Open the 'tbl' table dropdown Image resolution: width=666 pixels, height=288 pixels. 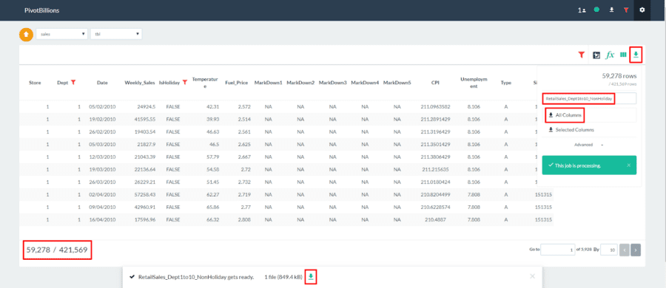coord(116,34)
